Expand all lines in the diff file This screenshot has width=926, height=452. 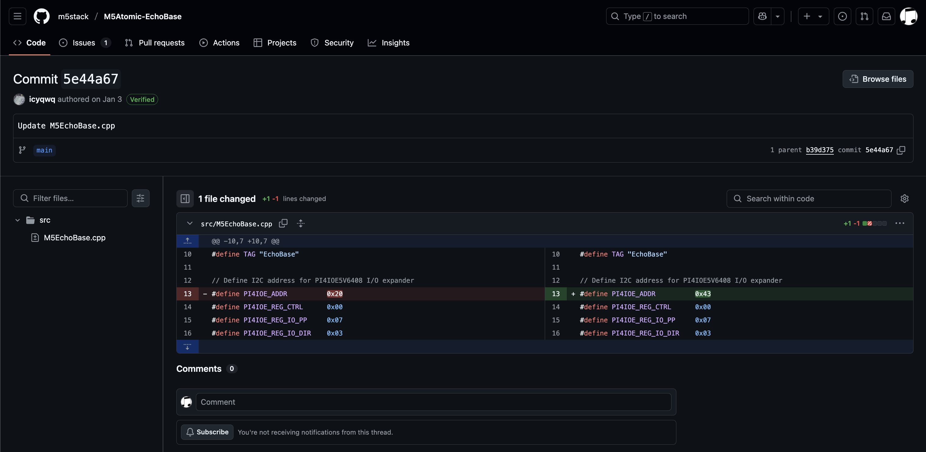coord(301,224)
